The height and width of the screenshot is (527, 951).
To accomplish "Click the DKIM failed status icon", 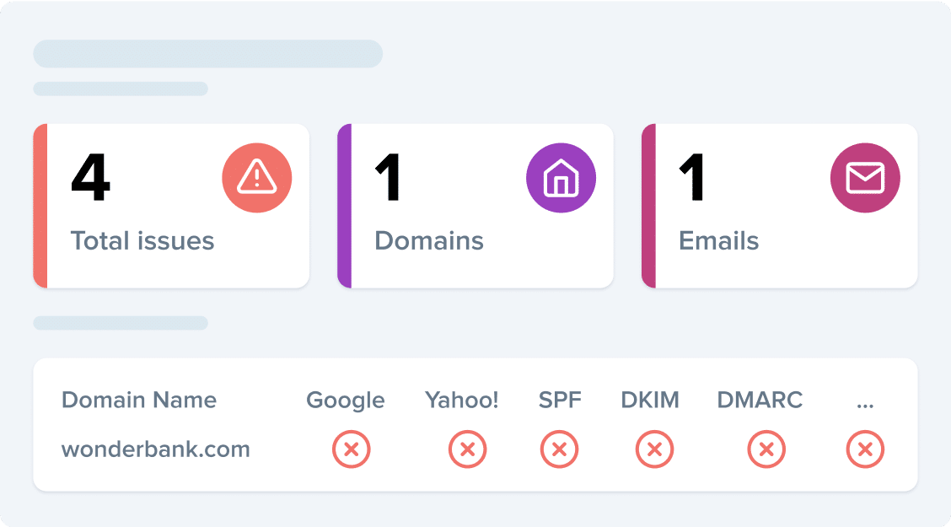I will coord(654,449).
